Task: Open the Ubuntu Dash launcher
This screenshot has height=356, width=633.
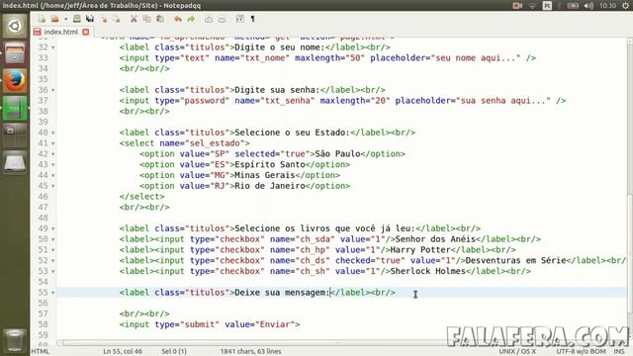Action: 15,27
